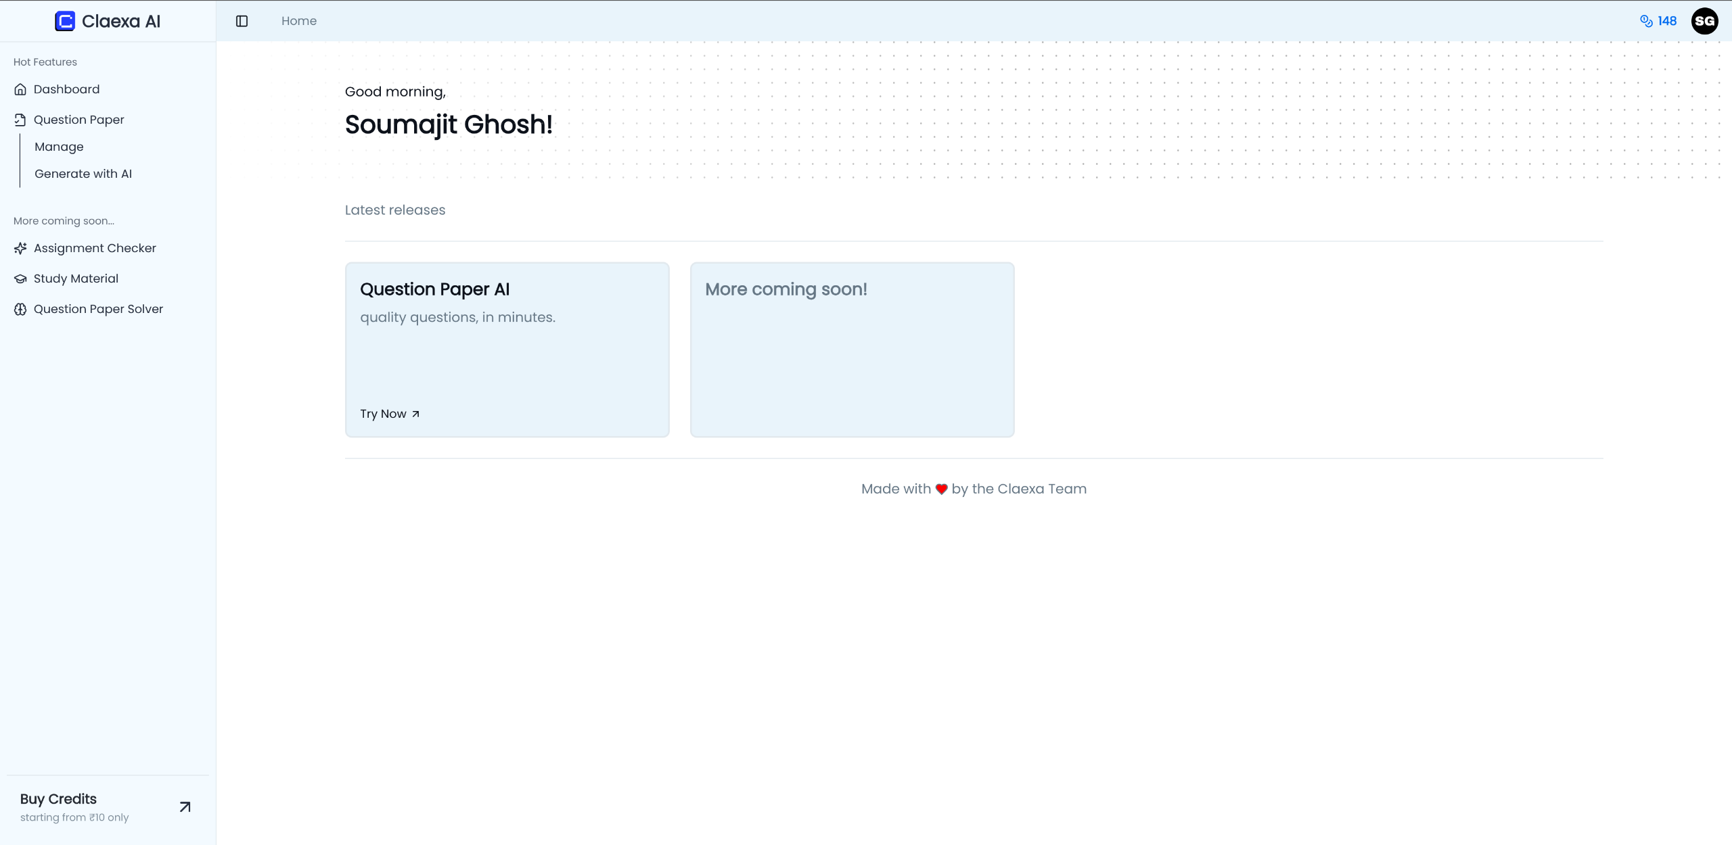Click the Study Material graduation cap icon
The height and width of the screenshot is (845, 1732).
[x=20, y=279]
